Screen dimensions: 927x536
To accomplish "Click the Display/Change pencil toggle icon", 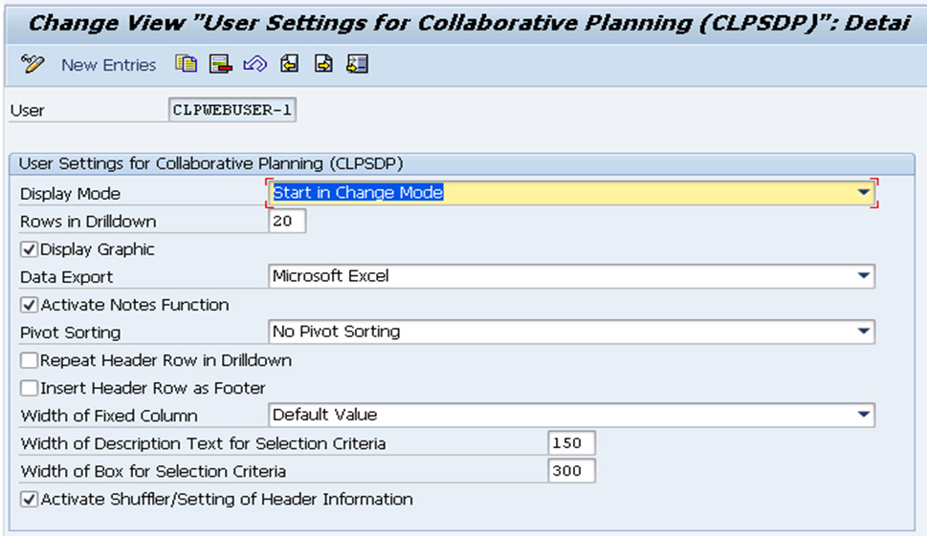I will (x=32, y=63).
